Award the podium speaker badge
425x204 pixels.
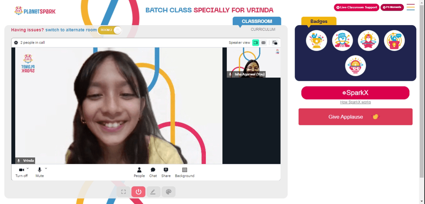click(394, 41)
